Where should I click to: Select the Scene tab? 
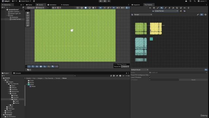coord(40,5)
